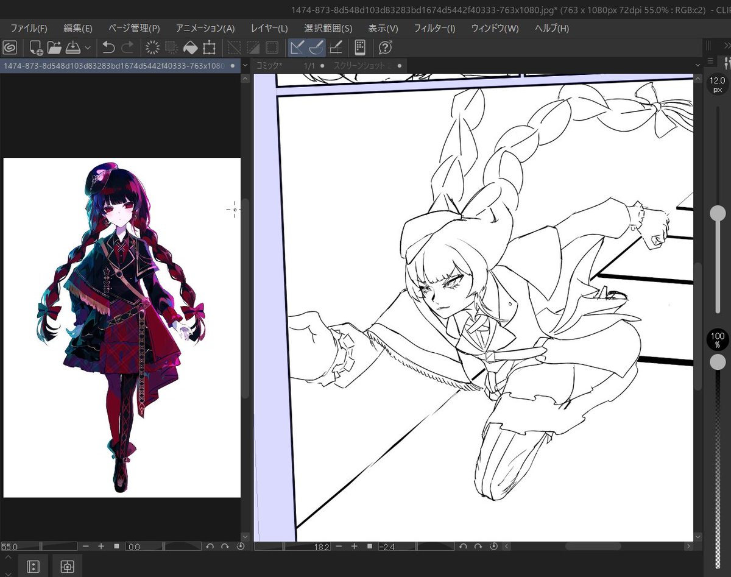Click the bottom panel target frame icon
The image size is (731, 577).
click(x=68, y=566)
